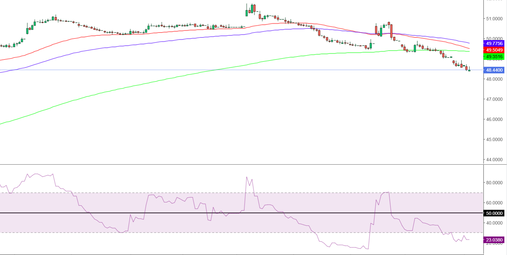Click the 80.0000 RSI axis label
507x255 pixels.
494,183
